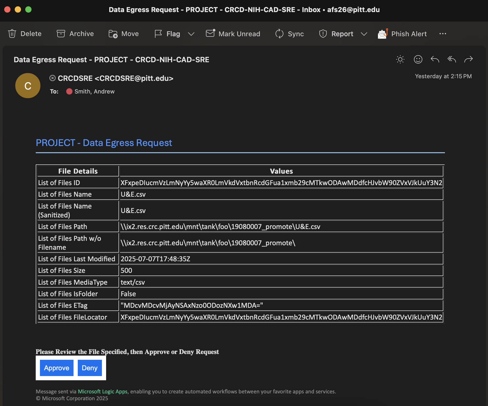Toggle the light/dark reading mode sun icon

click(x=400, y=59)
